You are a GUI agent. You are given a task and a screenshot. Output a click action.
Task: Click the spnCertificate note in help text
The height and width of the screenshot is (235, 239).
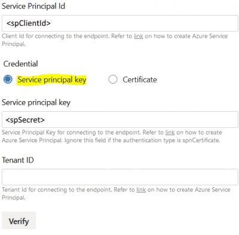click(142, 140)
